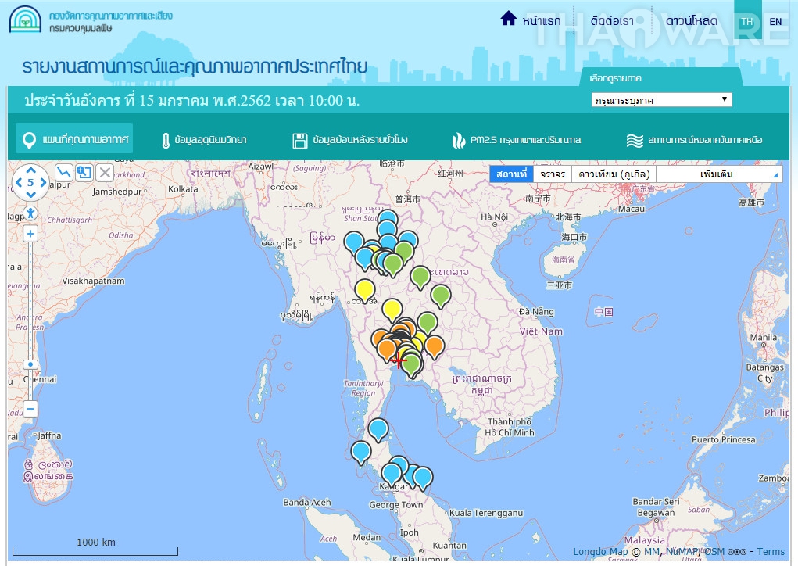Screen dimensions: 798x566
Task: Pan the map left with the arrow
Action: pos(18,182)
